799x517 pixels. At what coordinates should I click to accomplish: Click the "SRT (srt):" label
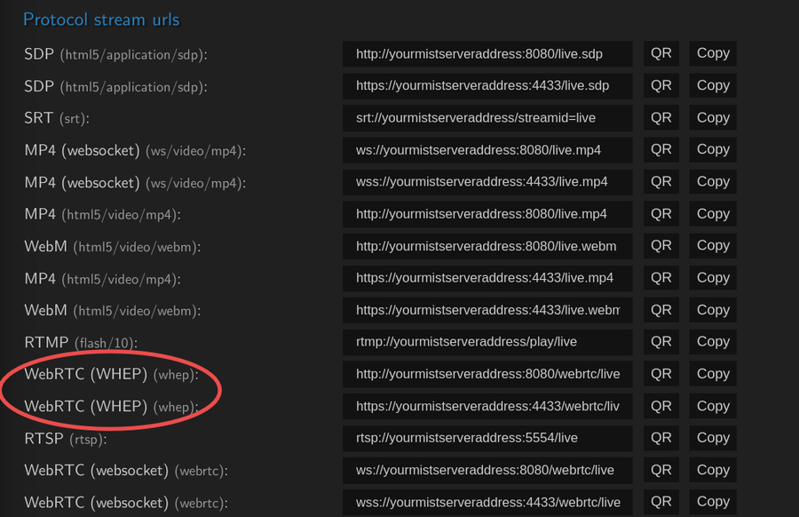point(57,118)
